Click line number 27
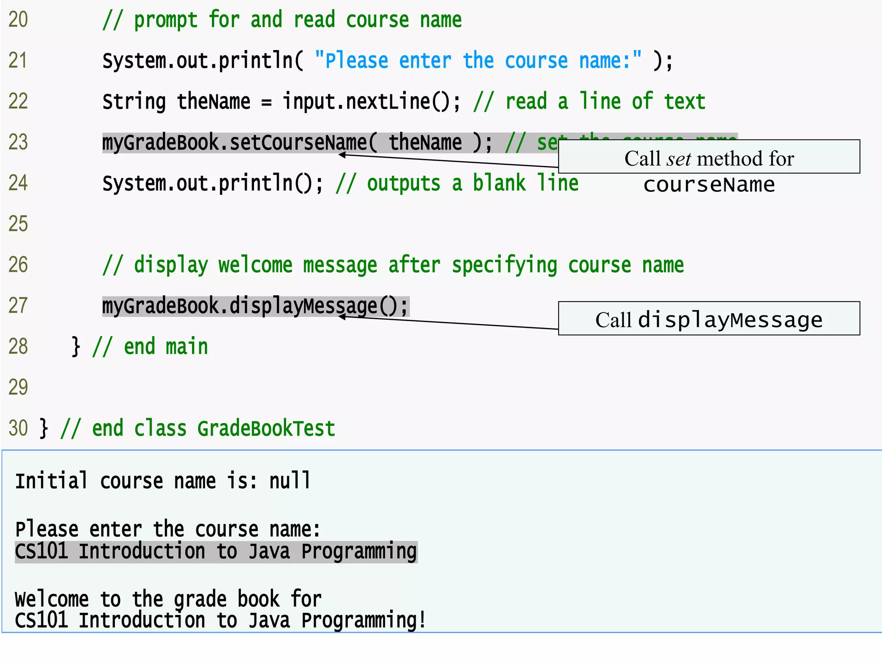This screenshot has height=662, width=882. 18,306
